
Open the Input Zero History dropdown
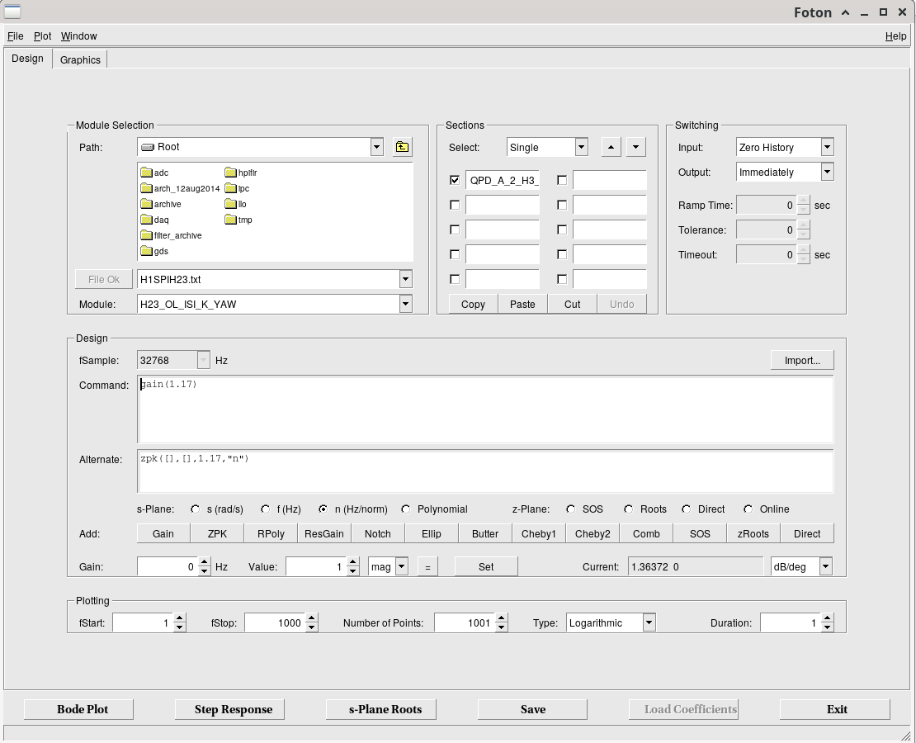click(827, 147)
